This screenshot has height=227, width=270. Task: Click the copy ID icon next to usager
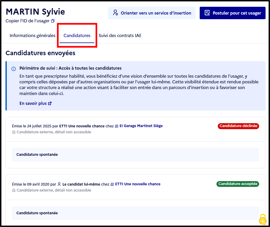tap(53, 21)
